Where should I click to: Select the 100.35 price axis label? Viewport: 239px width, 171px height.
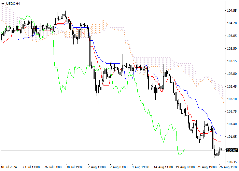(x=232, y=162)
